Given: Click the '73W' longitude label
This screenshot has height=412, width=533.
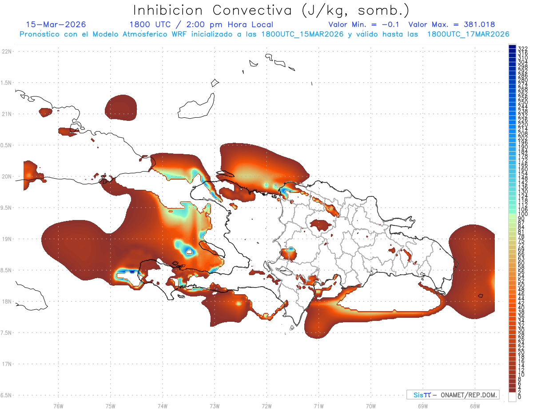Looking at the screenshot, I should click(215, 406).
